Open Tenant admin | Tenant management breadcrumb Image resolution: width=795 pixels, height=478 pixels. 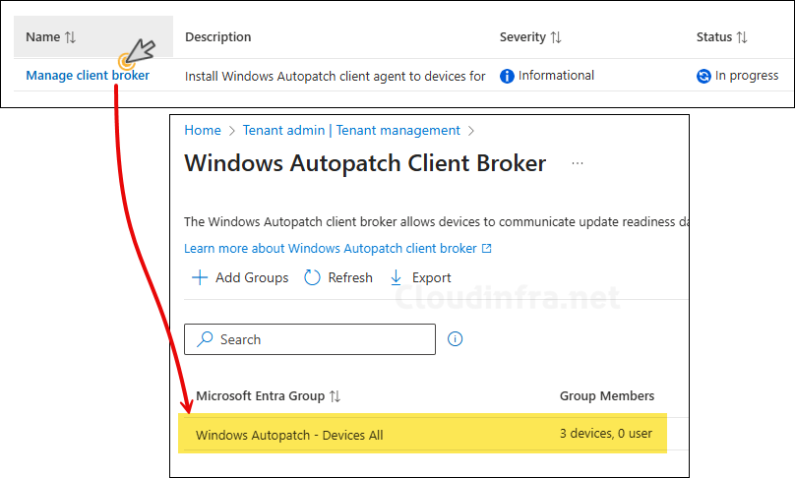351,130
